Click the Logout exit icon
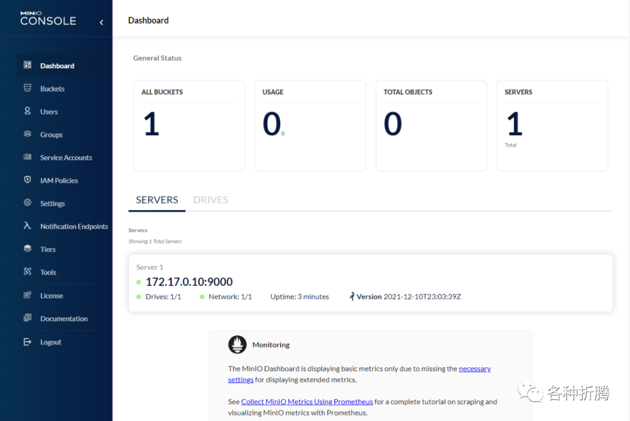This screenshot has height=421, width=630. point(27,342)
